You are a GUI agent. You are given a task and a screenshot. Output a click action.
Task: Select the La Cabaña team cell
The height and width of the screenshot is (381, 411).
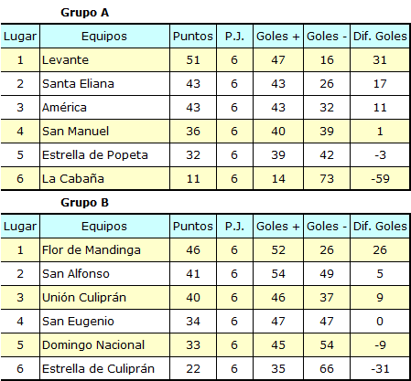[x=104, y=179]
